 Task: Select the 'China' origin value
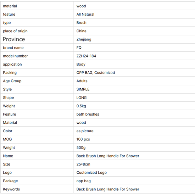pos(81,31)
